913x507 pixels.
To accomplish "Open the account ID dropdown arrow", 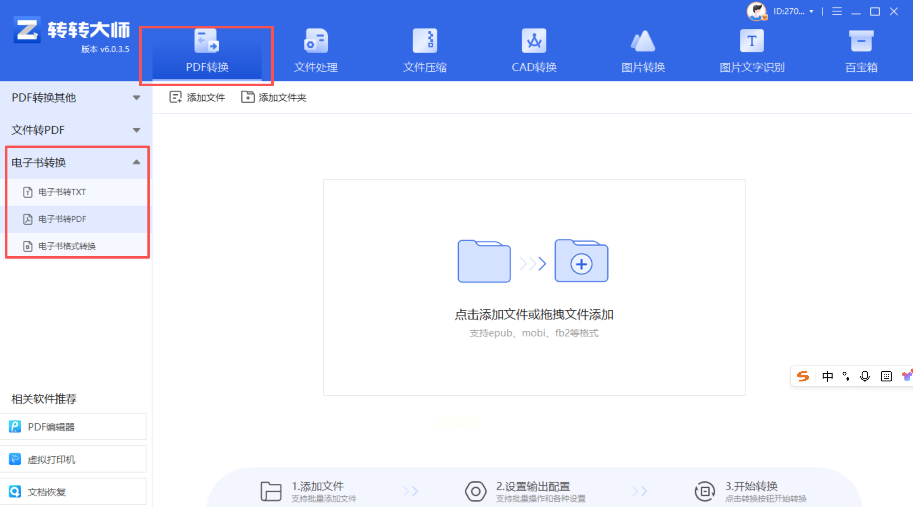I will pyautogui.click(x=811, y=12).
